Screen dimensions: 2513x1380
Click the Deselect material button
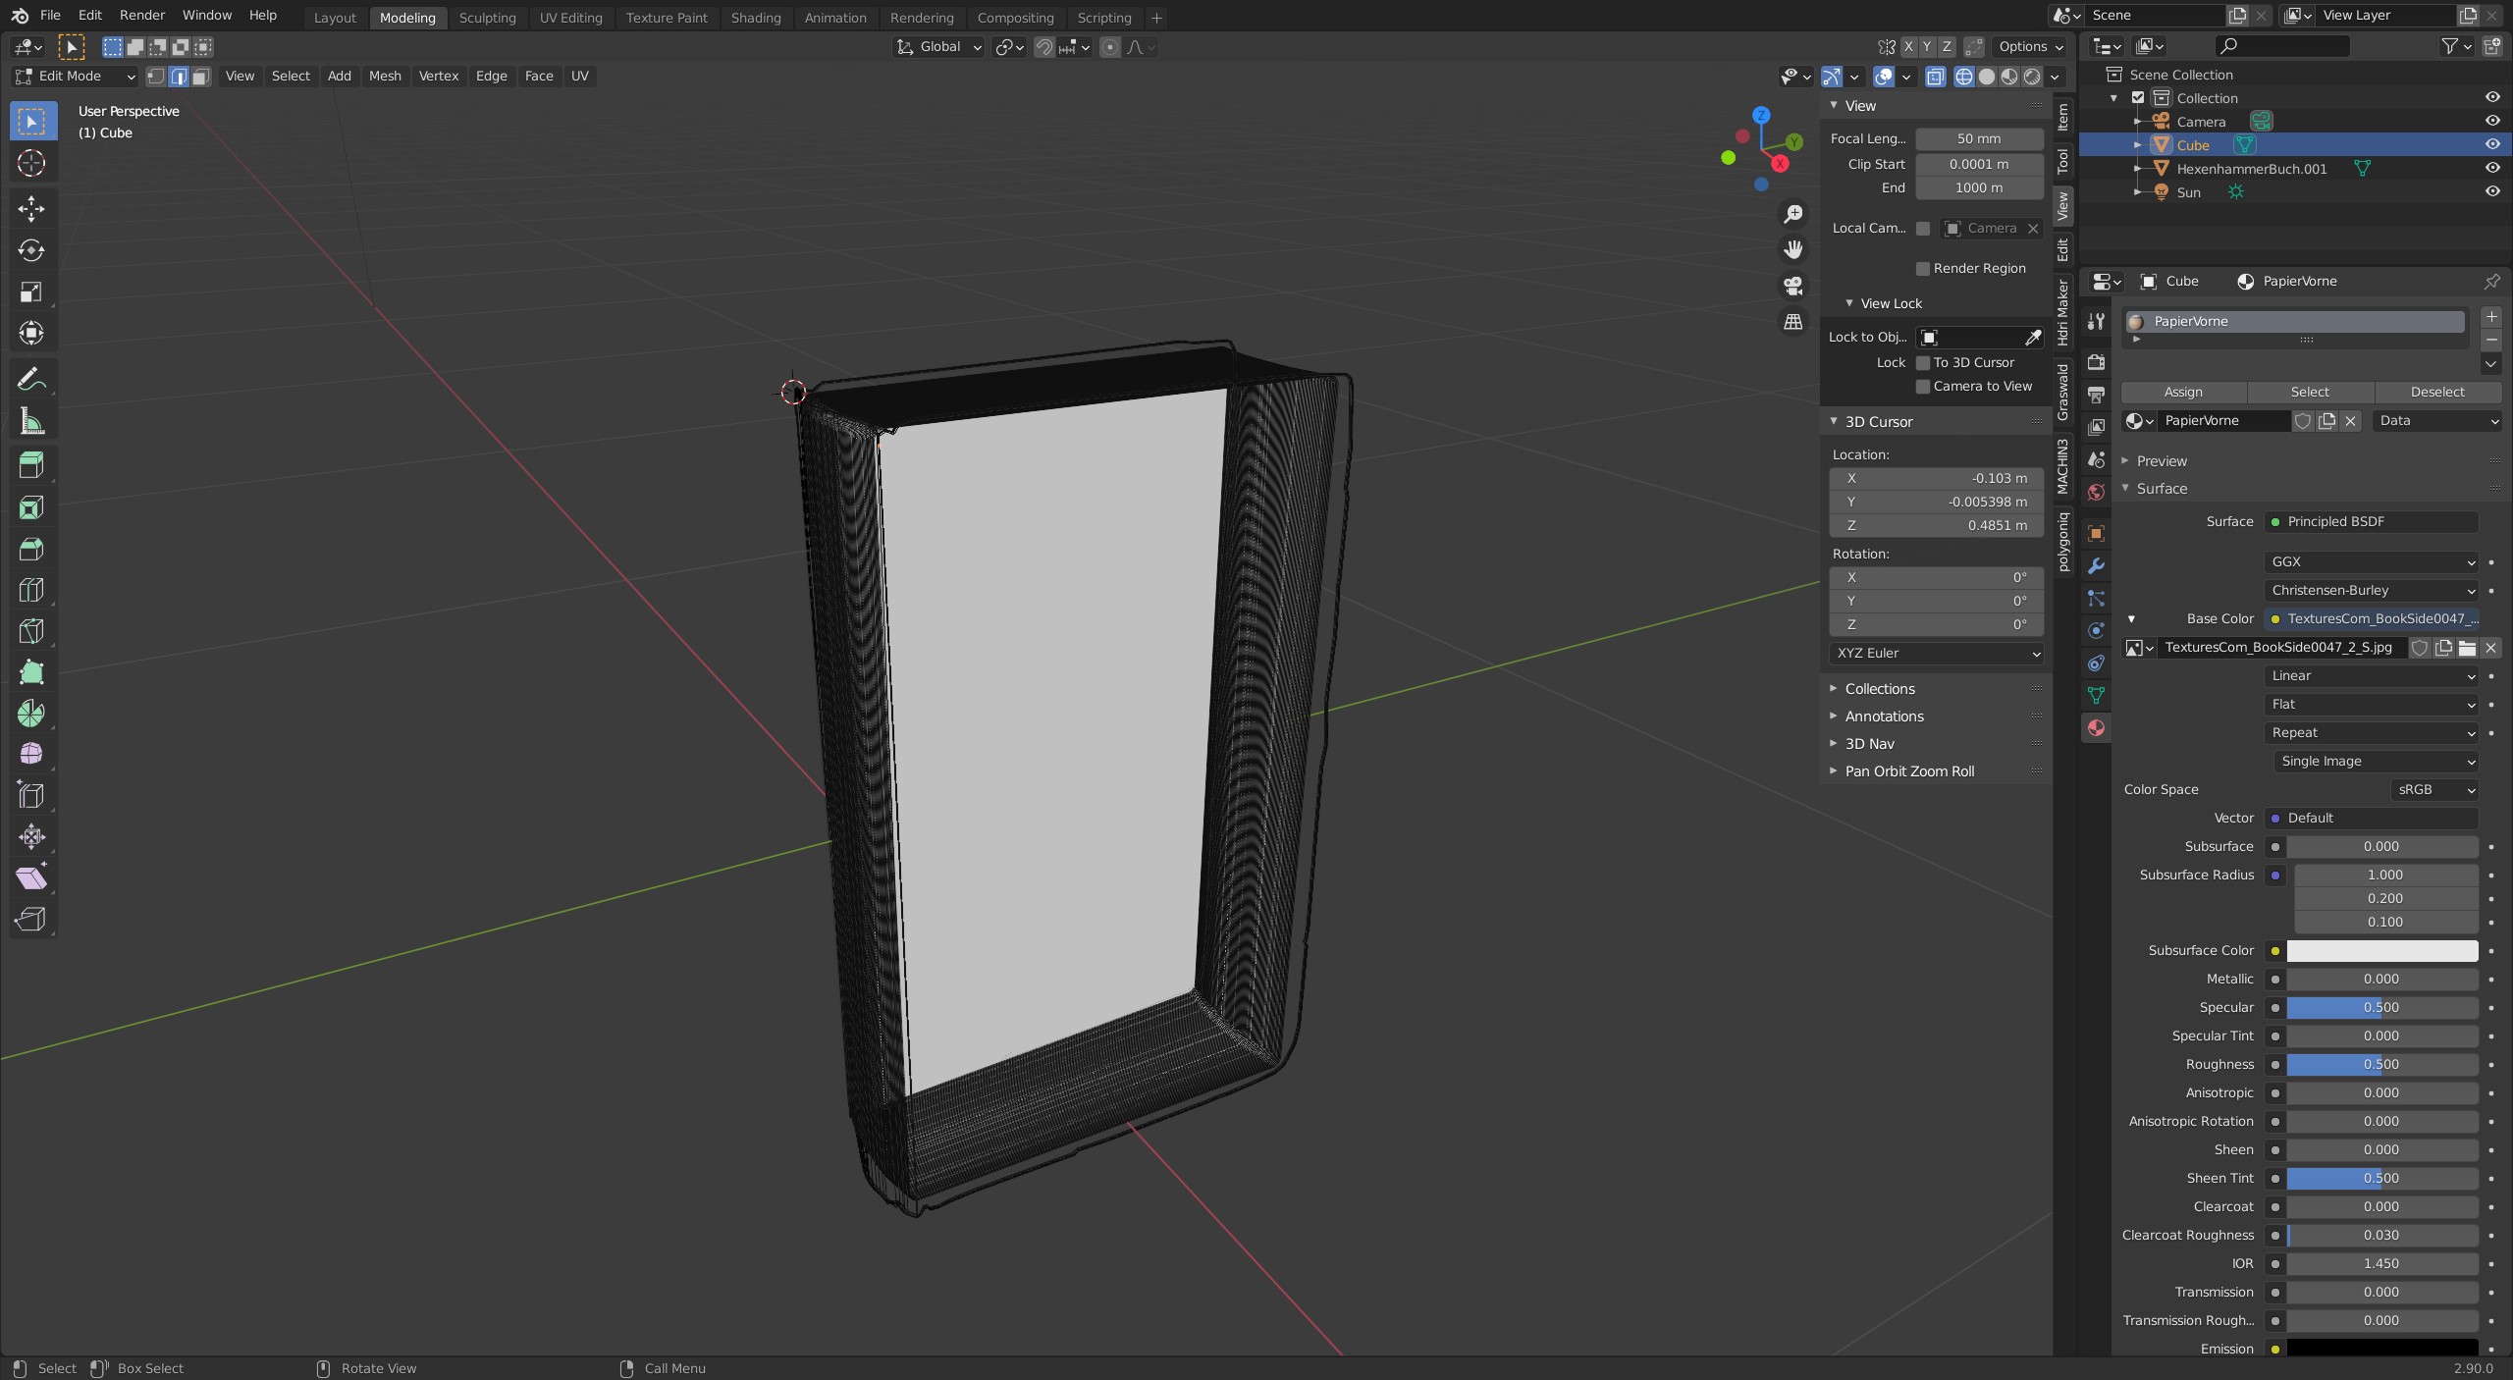click(x=2436, y=393)
